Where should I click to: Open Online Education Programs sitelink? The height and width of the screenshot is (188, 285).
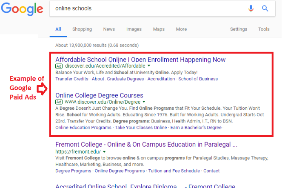[83, 128]
